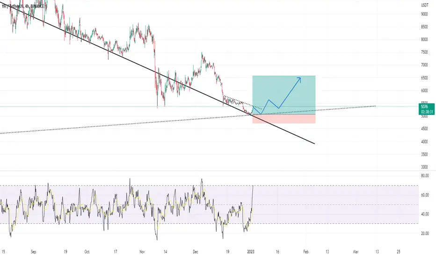Click the 60.00 RSI scale label
The image size is (436, 257).
pos(425,195)
